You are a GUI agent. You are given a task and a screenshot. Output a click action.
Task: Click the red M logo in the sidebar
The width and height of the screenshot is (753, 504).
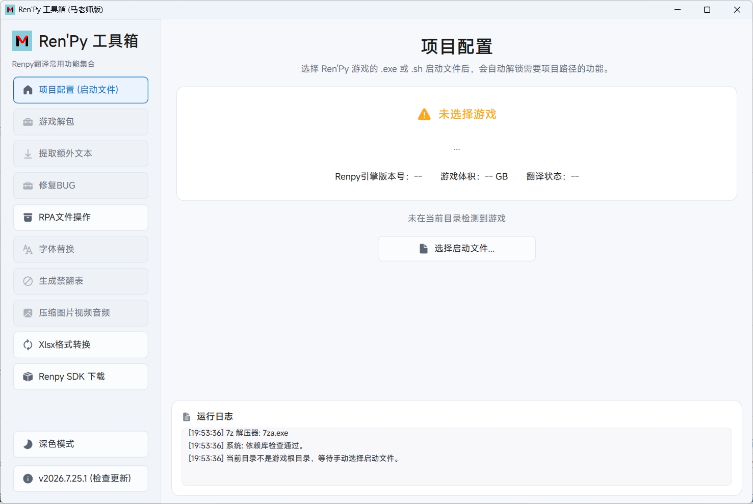(22, 41)
